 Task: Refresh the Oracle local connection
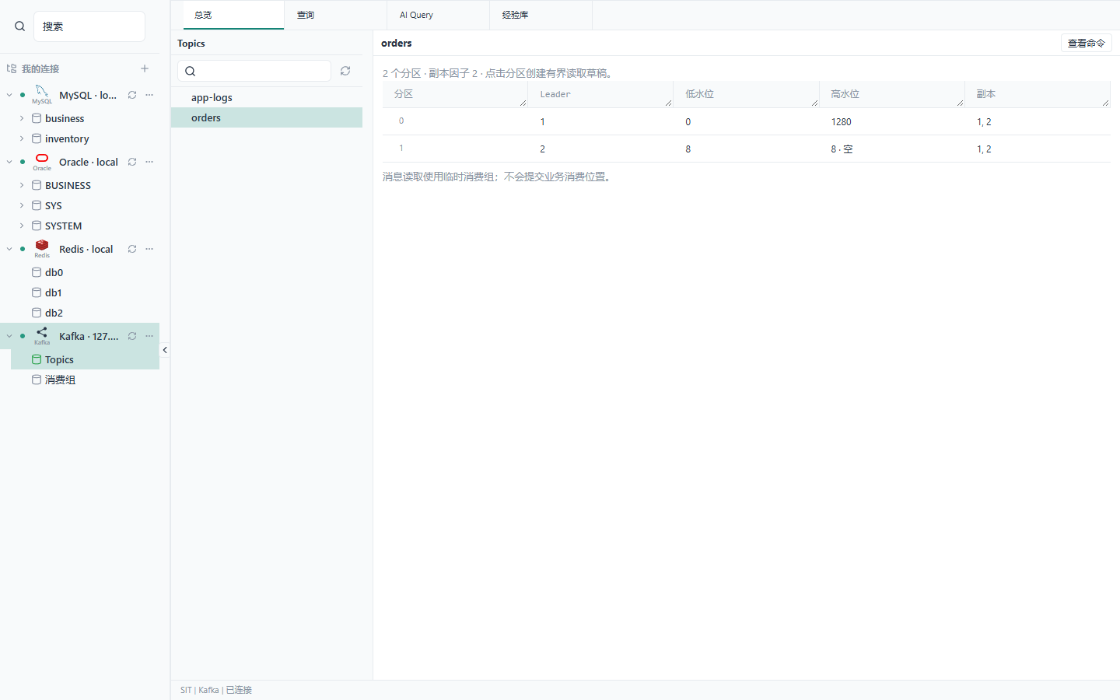(132, 162)
